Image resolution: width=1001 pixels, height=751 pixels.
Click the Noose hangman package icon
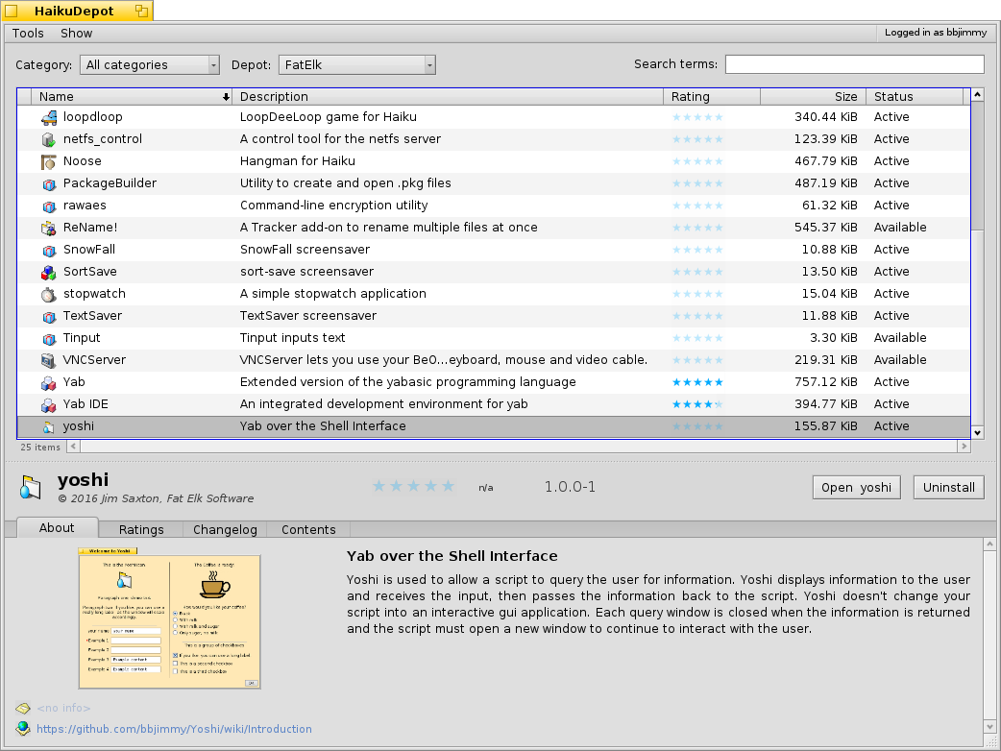coord(49,161)
